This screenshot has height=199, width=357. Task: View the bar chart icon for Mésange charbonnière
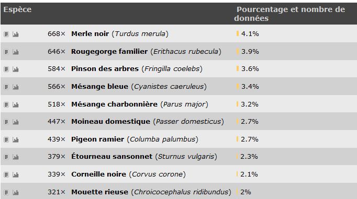(16, 105)
